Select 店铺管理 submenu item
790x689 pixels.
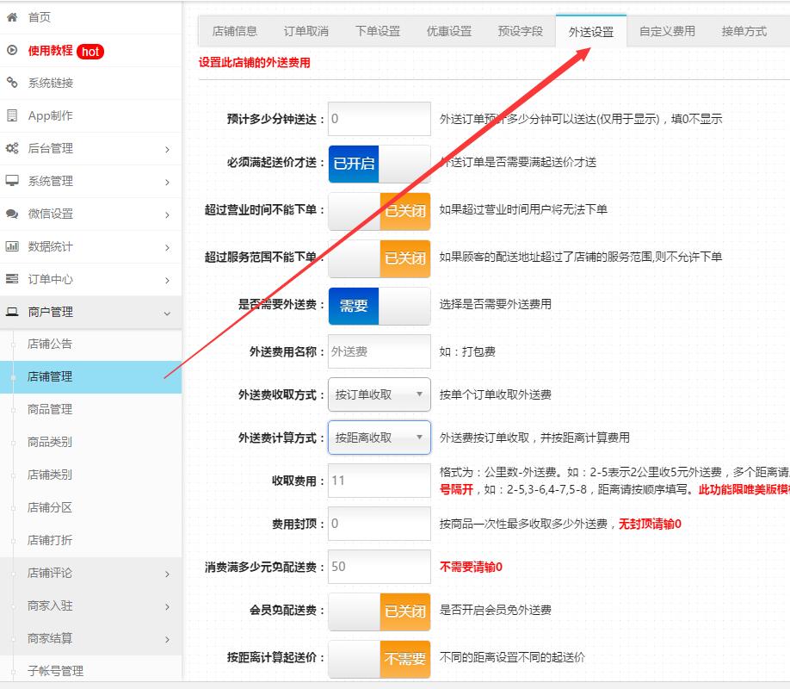tap(90, 376)
